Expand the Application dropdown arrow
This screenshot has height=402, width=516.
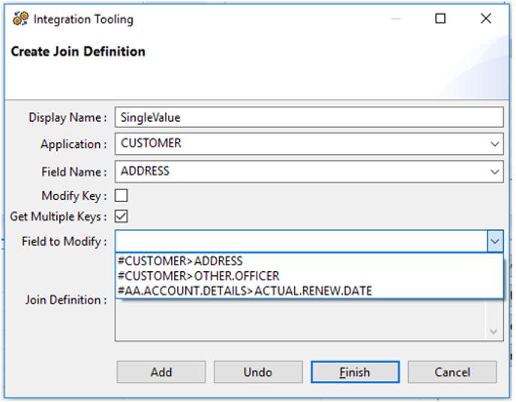(494, 144)
